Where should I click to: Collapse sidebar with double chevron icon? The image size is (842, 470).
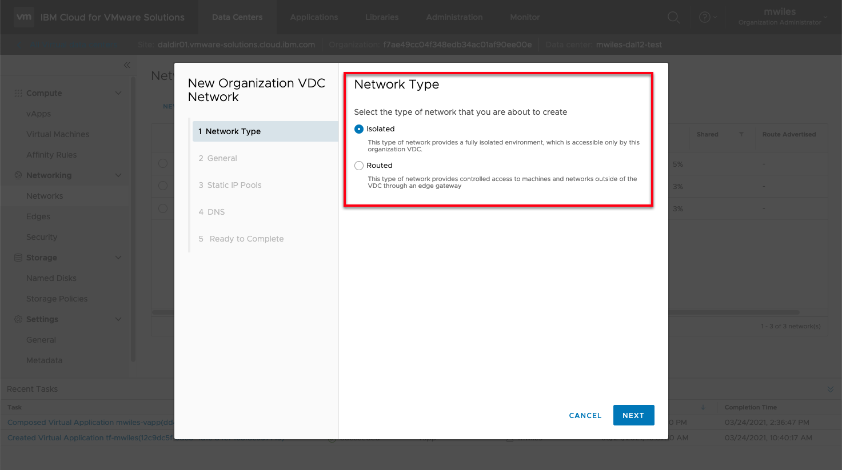click(127, 65)
